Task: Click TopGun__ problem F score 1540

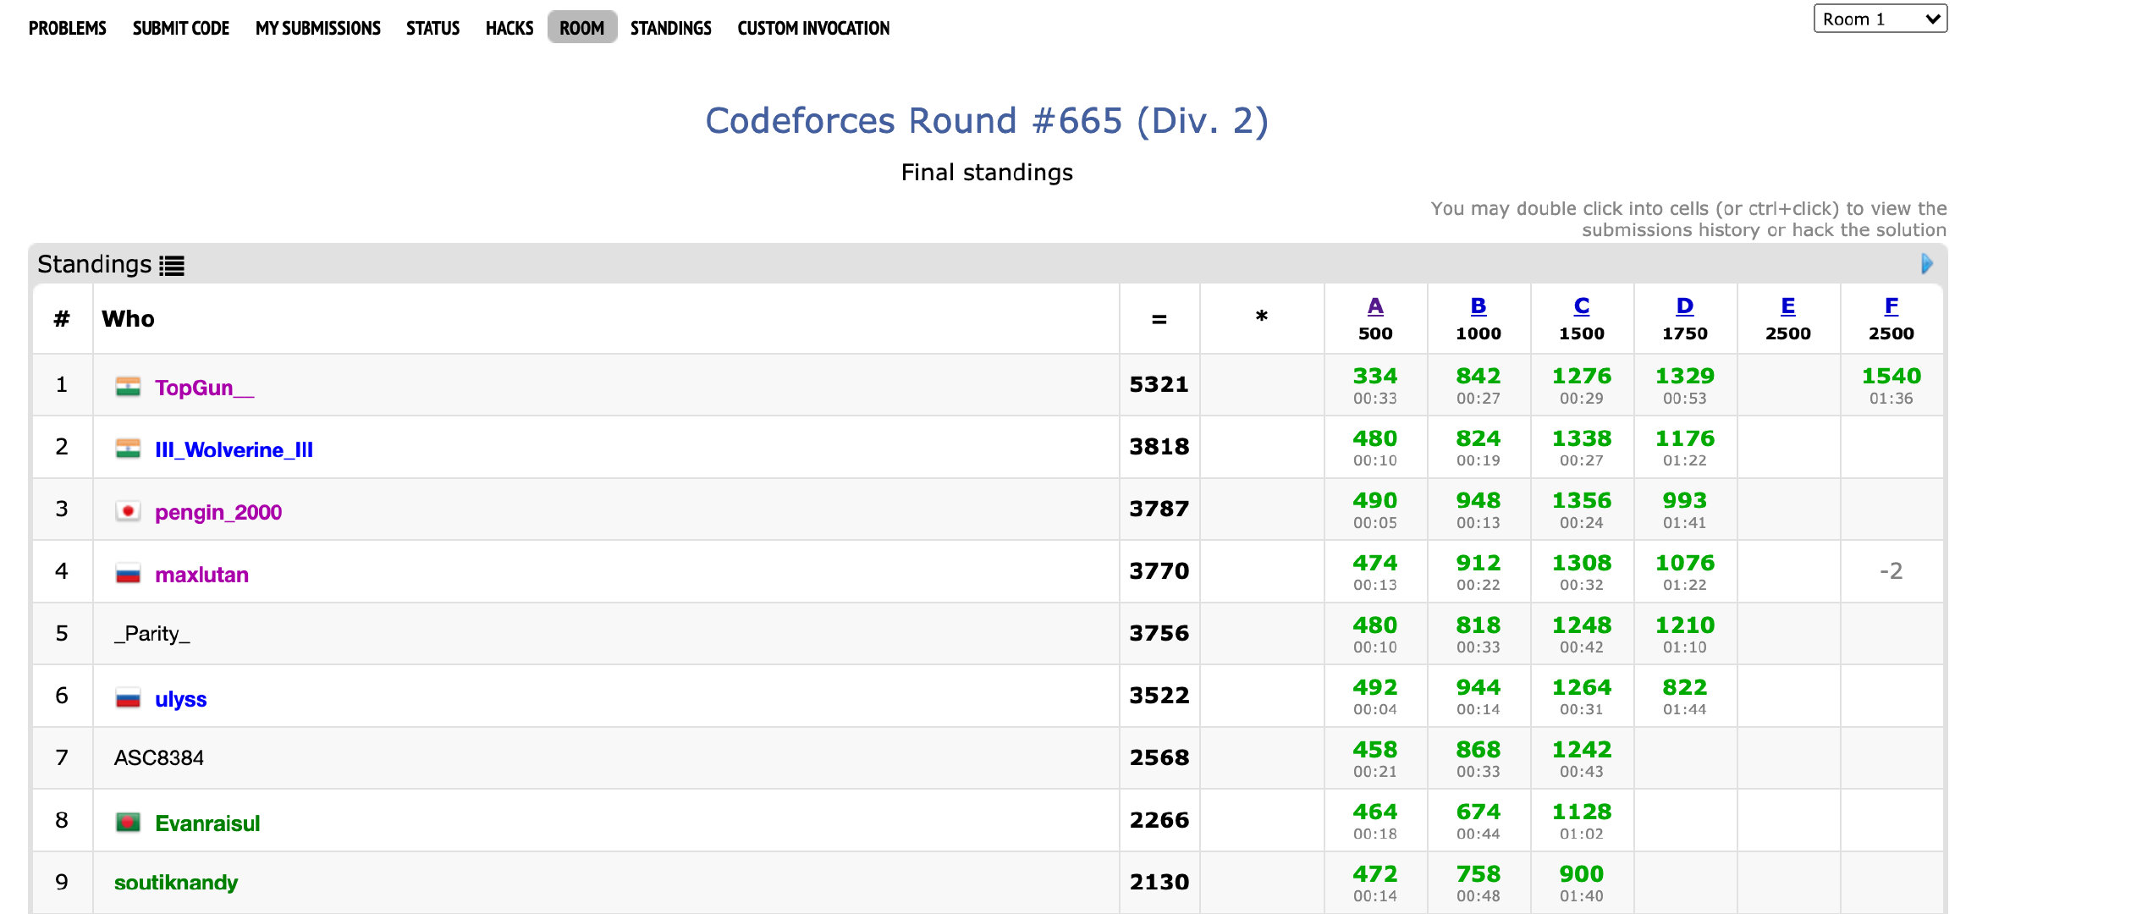Action: coord(1891,376)
